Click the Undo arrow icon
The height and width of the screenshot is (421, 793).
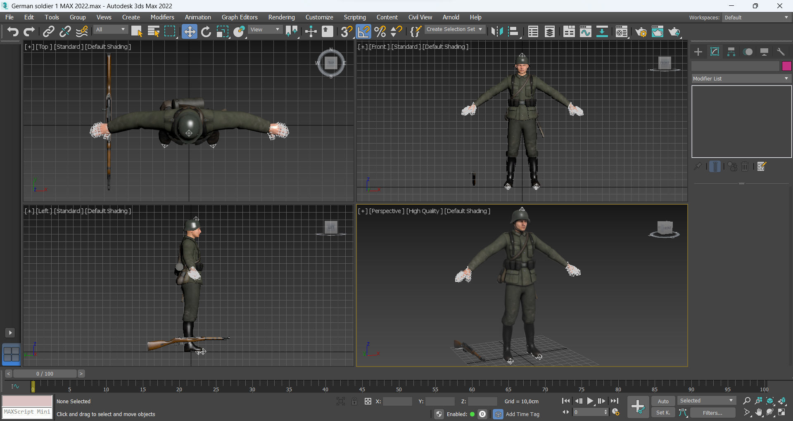13,31
